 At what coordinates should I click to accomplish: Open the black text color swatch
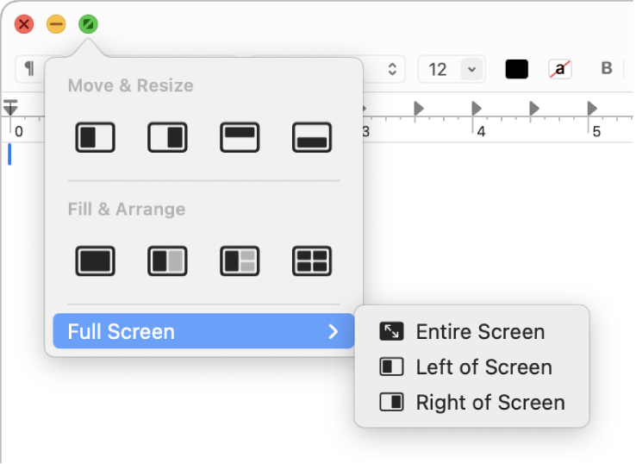[517, 69]
